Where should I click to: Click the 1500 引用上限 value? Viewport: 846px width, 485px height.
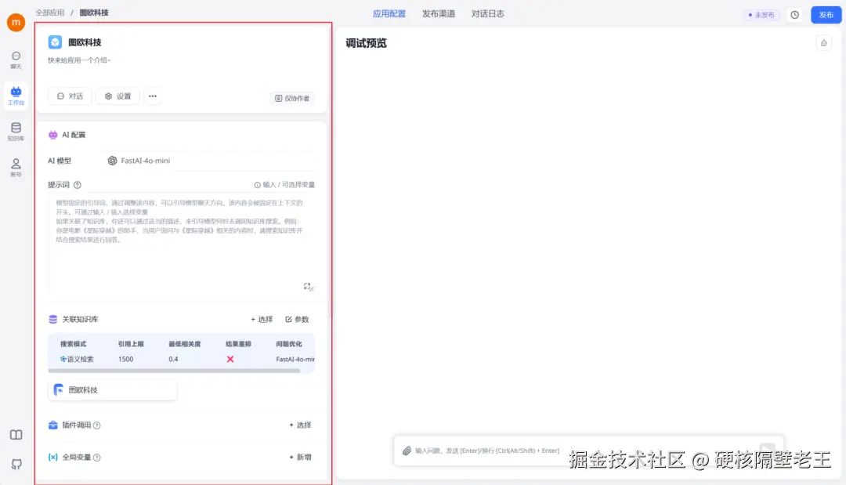[x=125, y=360]
